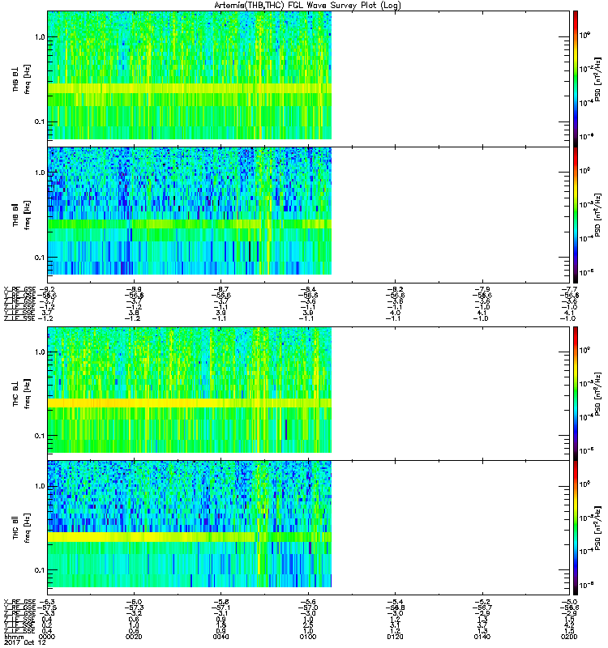Click the "THC B∥ freq [Hz]" axis label
Image resolution: width=608 pixels, height=648 pixels.
[21, 529]
